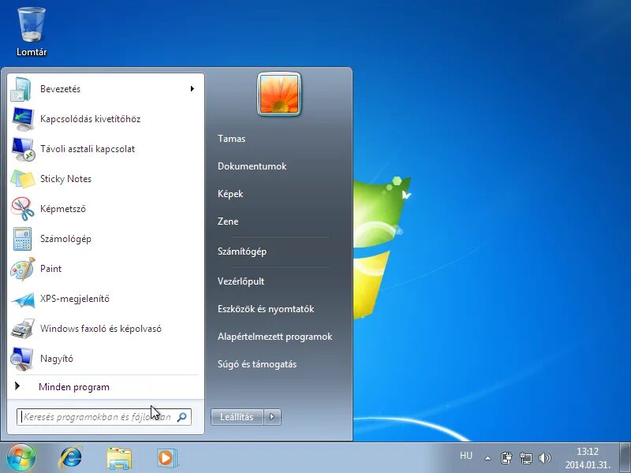Open Súgó és támogatás
Screen dimensions: 631x473
257,364
